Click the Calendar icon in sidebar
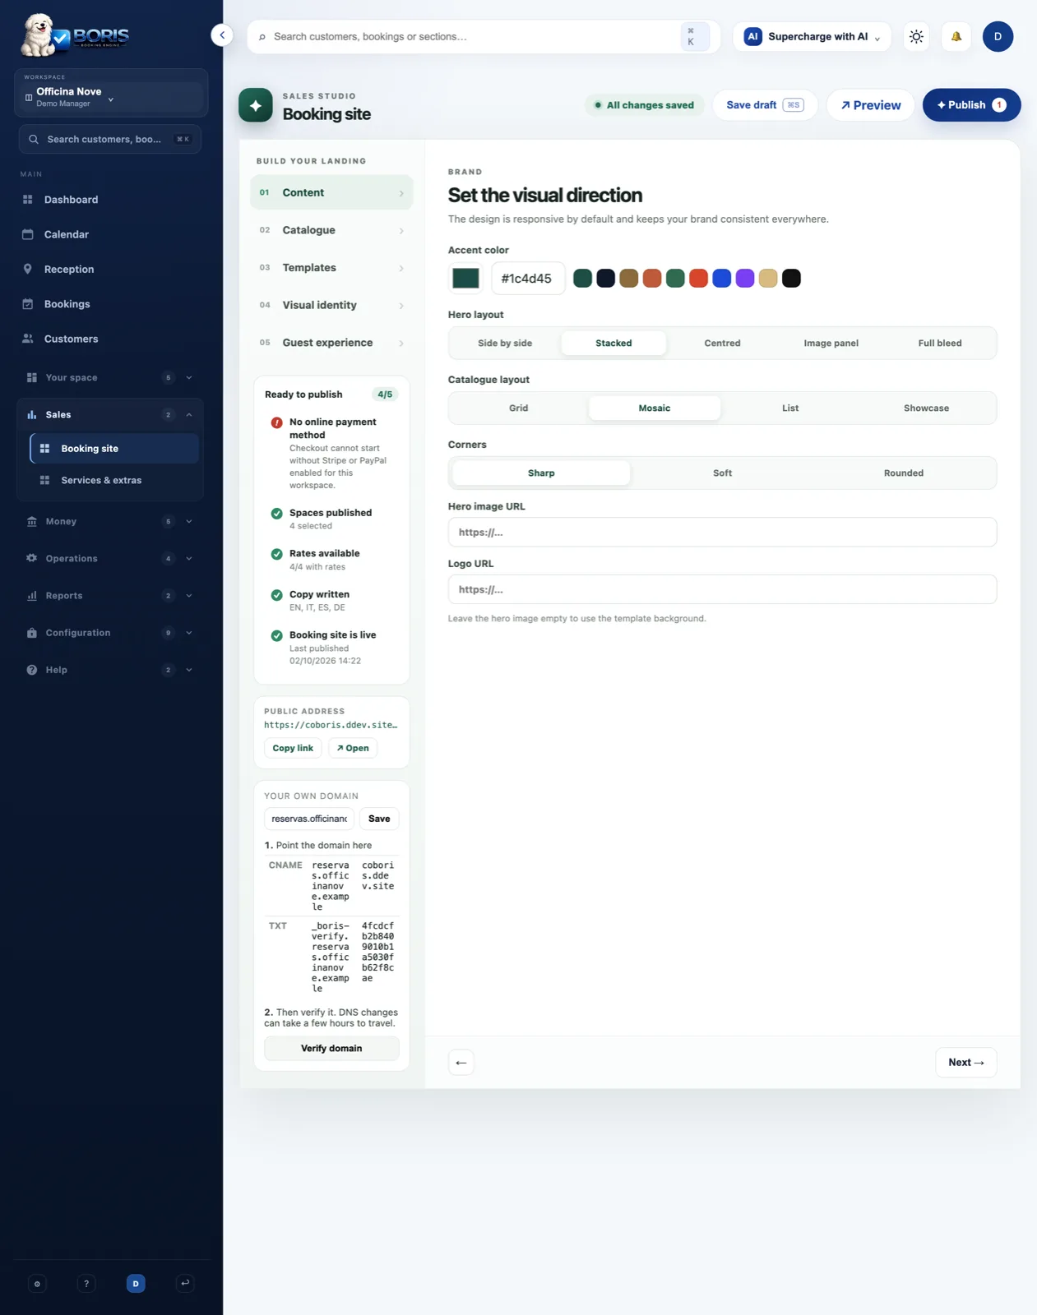Screen dimensions: 1037x1315 pyautogui.click(x=28, y=234)
